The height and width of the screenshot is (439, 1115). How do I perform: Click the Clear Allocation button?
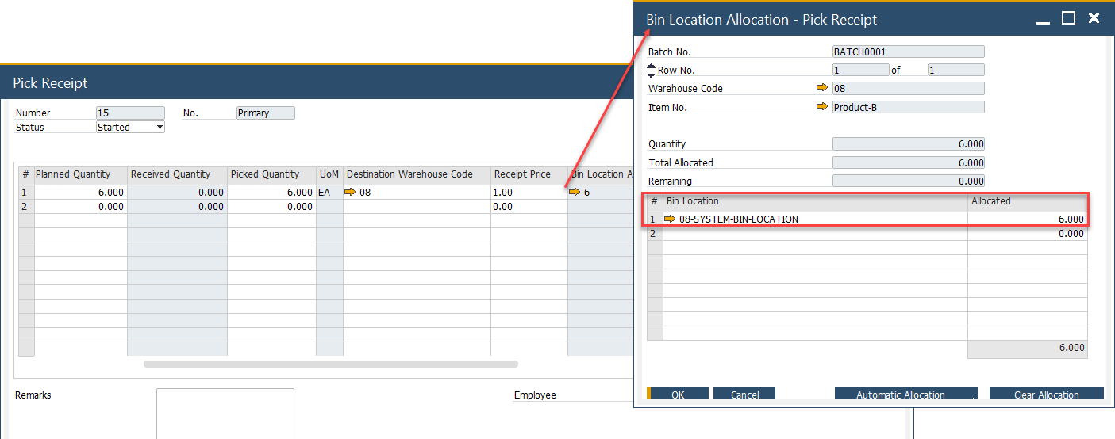[x=1046, y=394]
